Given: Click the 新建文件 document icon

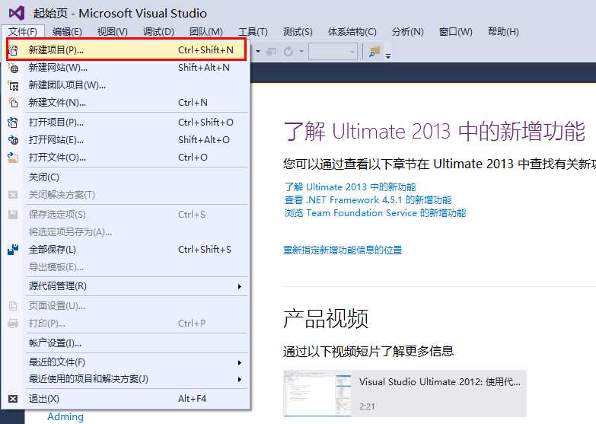Looking at the screenshot, I should (13, 103).
